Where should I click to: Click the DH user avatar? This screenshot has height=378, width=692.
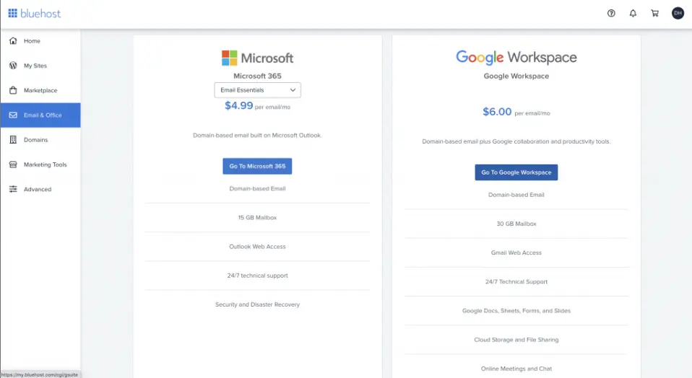(678, 13)
